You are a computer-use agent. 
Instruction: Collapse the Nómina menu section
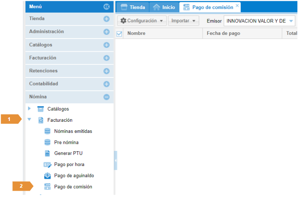click(x=106, y=97)
